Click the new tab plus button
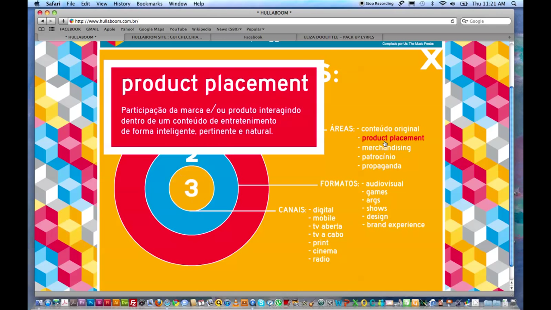551x310 pixels. coord(509,37)
